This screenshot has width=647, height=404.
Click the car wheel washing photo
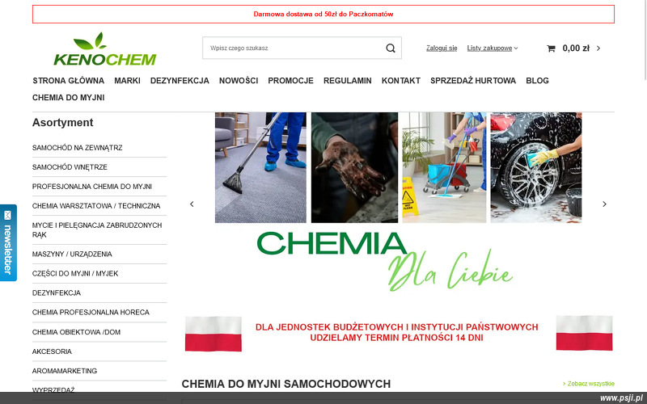click(x=536, y=167)
